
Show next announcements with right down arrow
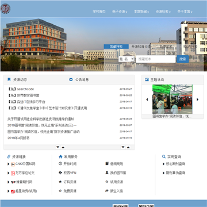[123, 147]
